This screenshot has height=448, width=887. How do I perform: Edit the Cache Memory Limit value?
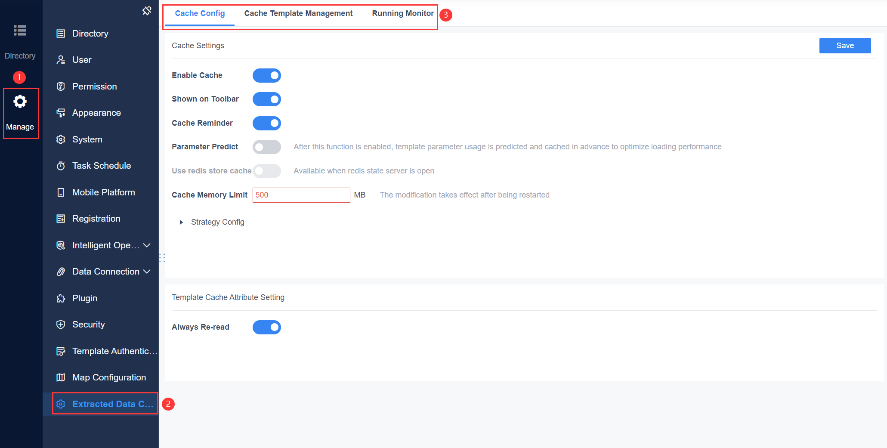tap(301, 195)
